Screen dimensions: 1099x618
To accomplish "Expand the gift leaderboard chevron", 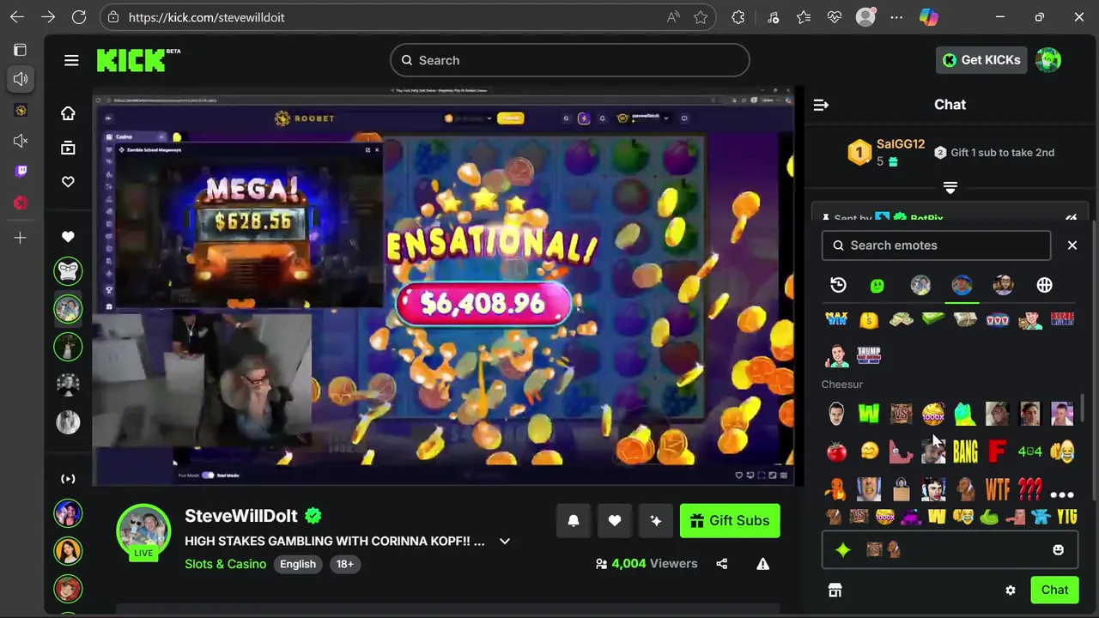I will pos(950,187).
